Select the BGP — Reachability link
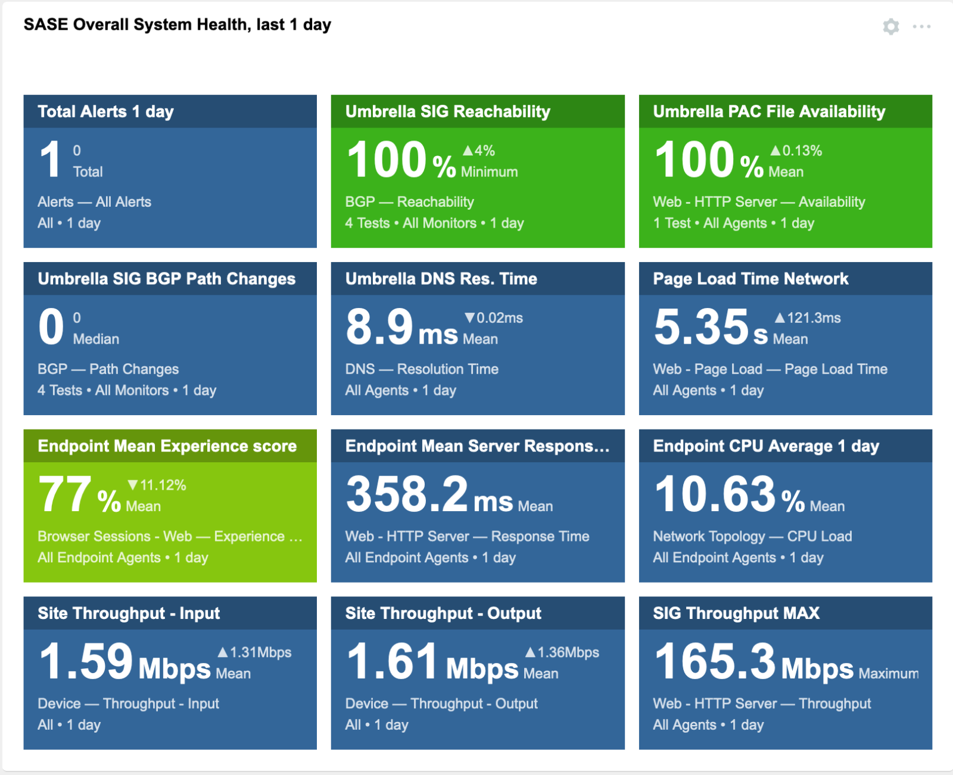 tap(409, 202)
